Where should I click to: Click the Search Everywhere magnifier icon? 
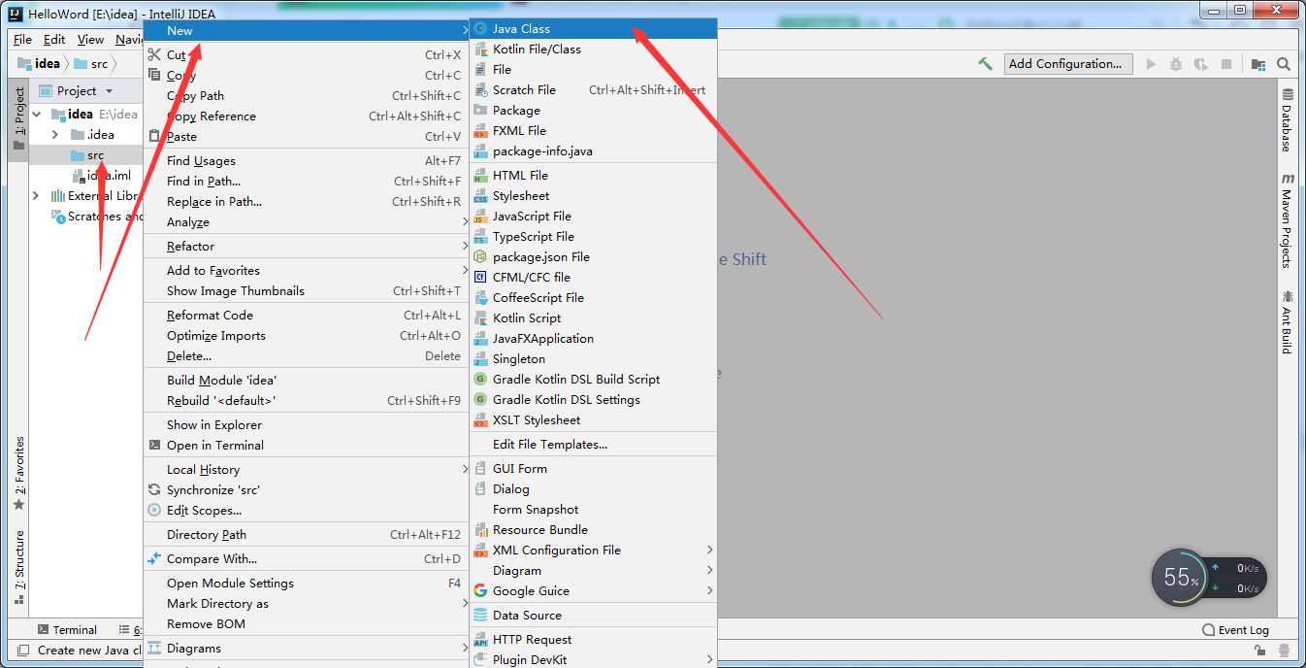tap(1284, 64)
